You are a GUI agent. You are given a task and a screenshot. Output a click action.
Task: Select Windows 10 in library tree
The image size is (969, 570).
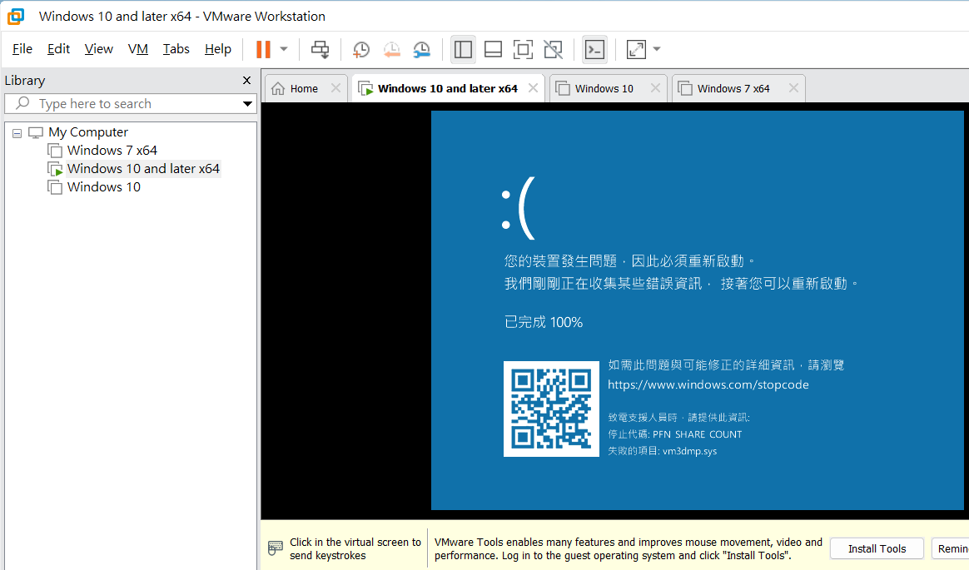click(104, 186)
